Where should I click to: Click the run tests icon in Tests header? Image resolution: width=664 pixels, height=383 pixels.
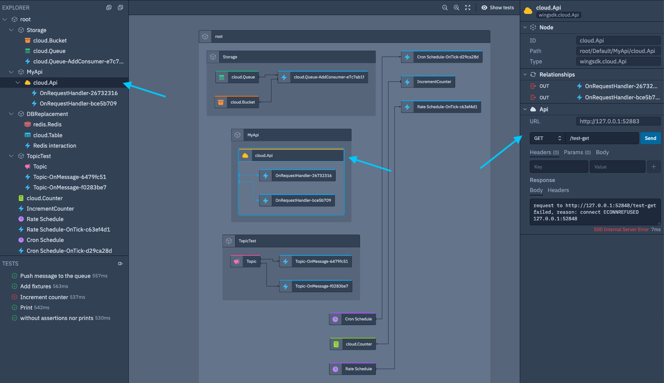pyautogui.click(x=120, y=263)
